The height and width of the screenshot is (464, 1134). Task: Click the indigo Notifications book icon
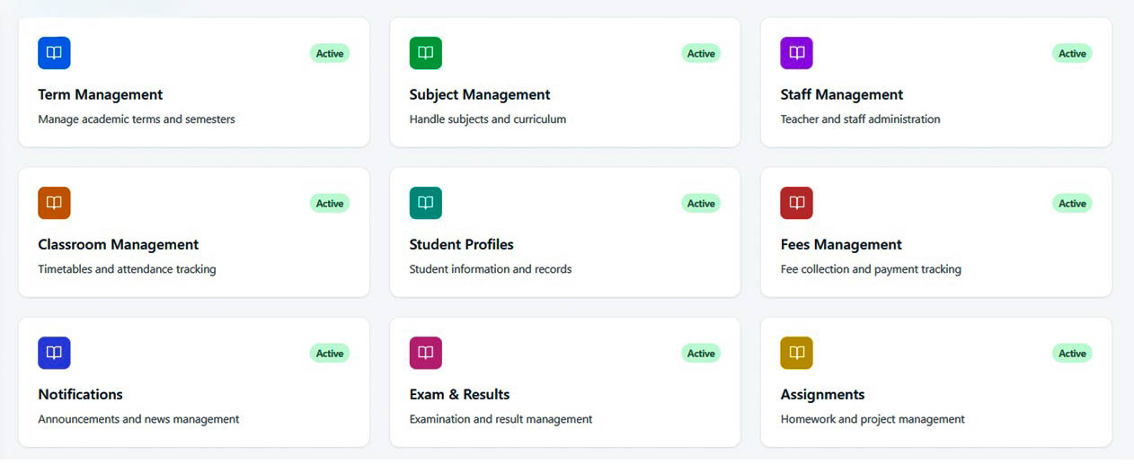click(x=54, y=353)
